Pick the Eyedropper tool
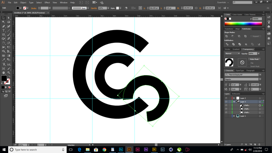This screenshot has height=153, width=272. (4, 60)
